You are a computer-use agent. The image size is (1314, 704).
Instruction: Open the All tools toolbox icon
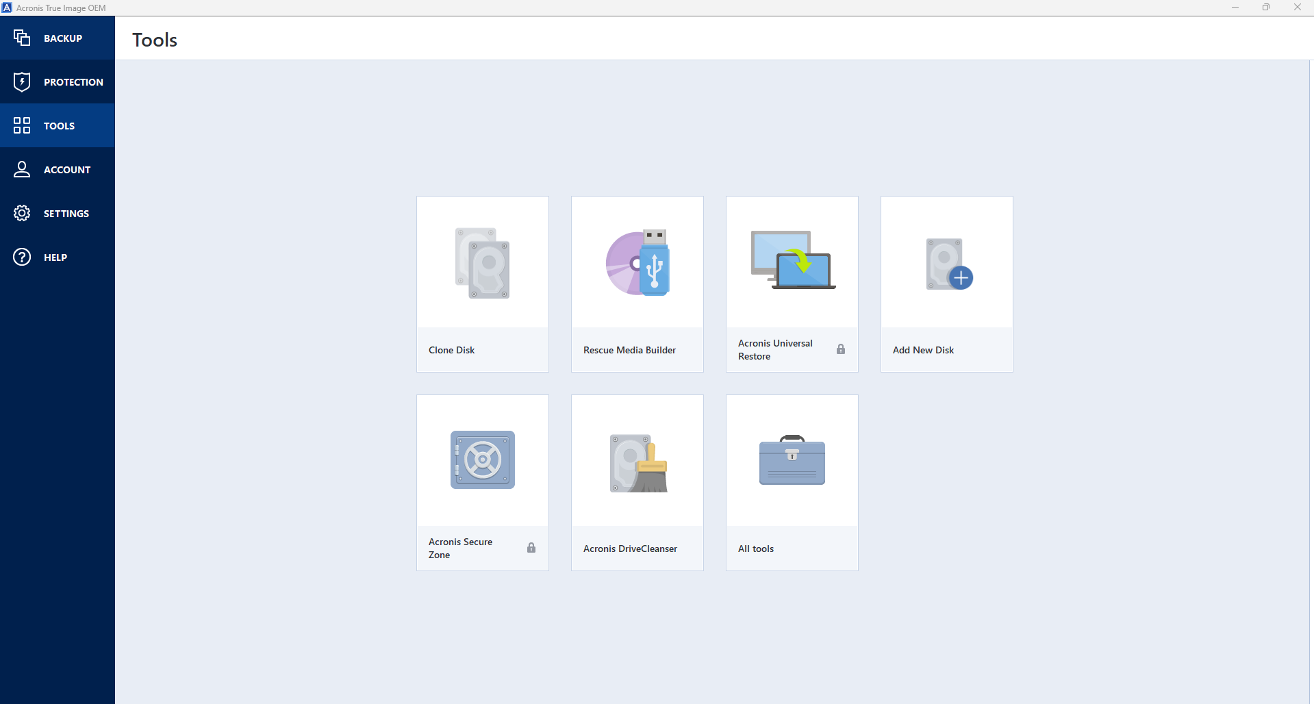792,460
